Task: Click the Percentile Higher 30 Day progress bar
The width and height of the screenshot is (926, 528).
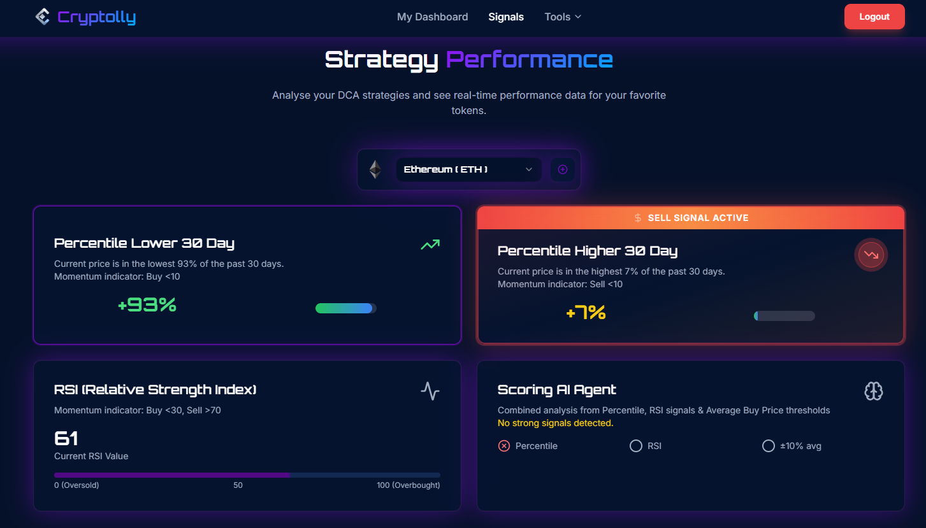Action: click(784, 316)
